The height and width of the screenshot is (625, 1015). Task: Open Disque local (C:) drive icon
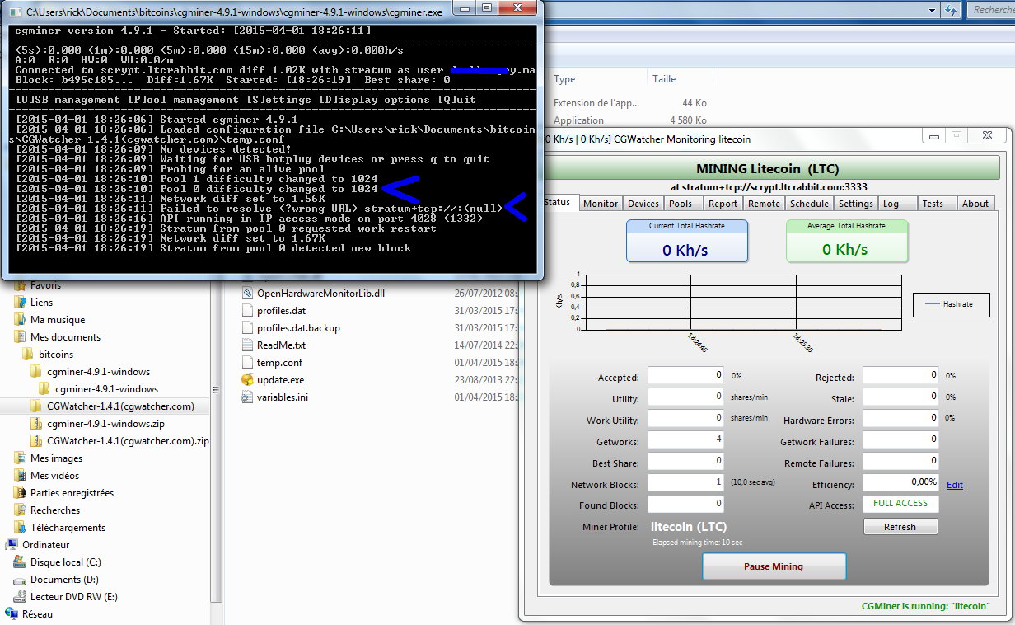coord(20,562)
